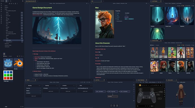Open Character Sheets card in In Review
The height and width of the screenshot is (108, 195).
pos(68,88)
